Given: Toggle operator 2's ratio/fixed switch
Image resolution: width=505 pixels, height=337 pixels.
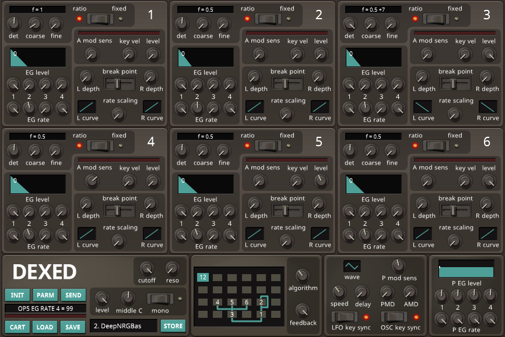Looking at the screenshot, I should click(x=269, y=19).
